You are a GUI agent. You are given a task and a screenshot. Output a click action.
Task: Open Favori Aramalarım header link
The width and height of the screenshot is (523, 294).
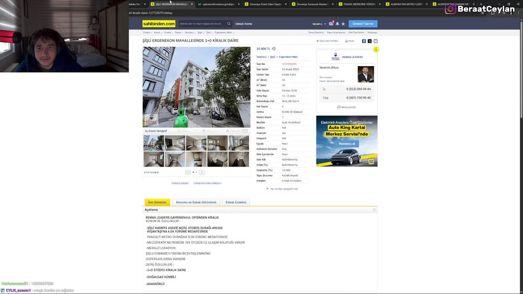pos(336,32)
